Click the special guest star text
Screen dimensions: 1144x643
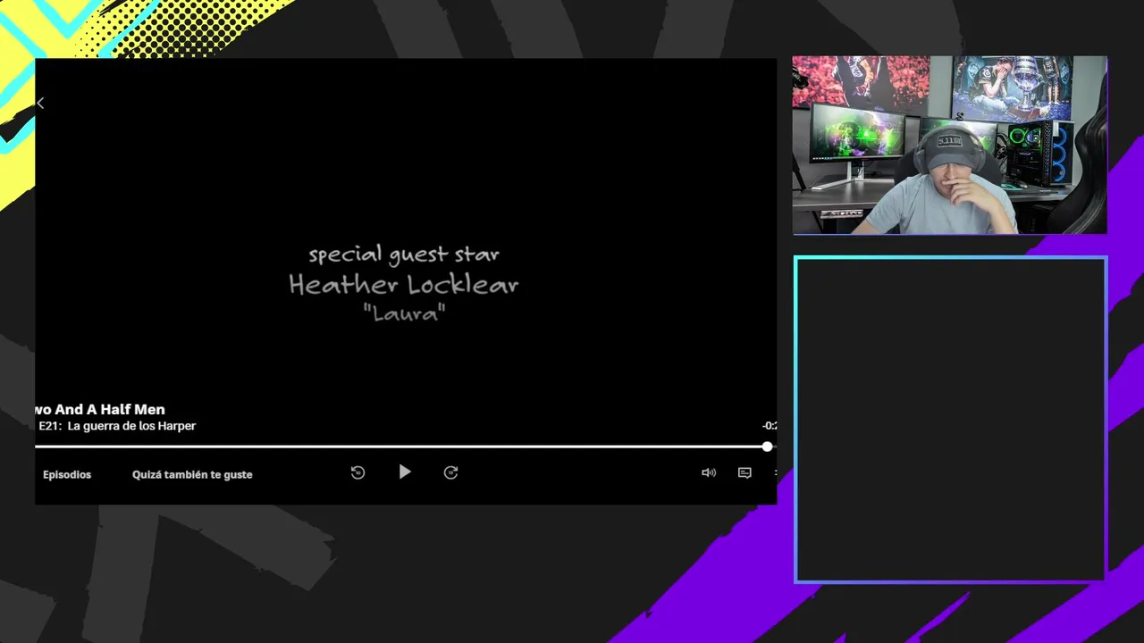[x=404, y=255]
